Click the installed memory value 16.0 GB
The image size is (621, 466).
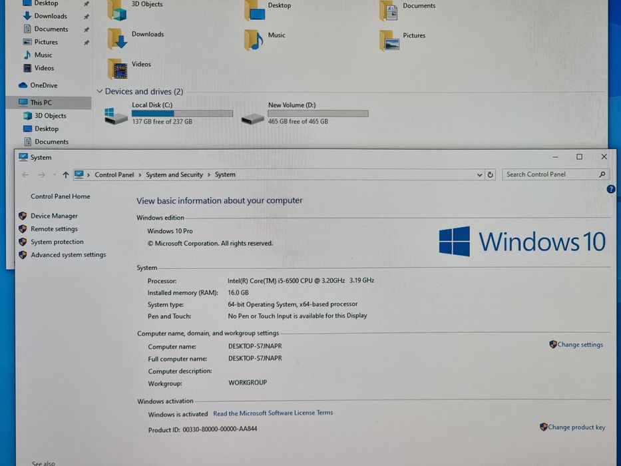(238, 293)
